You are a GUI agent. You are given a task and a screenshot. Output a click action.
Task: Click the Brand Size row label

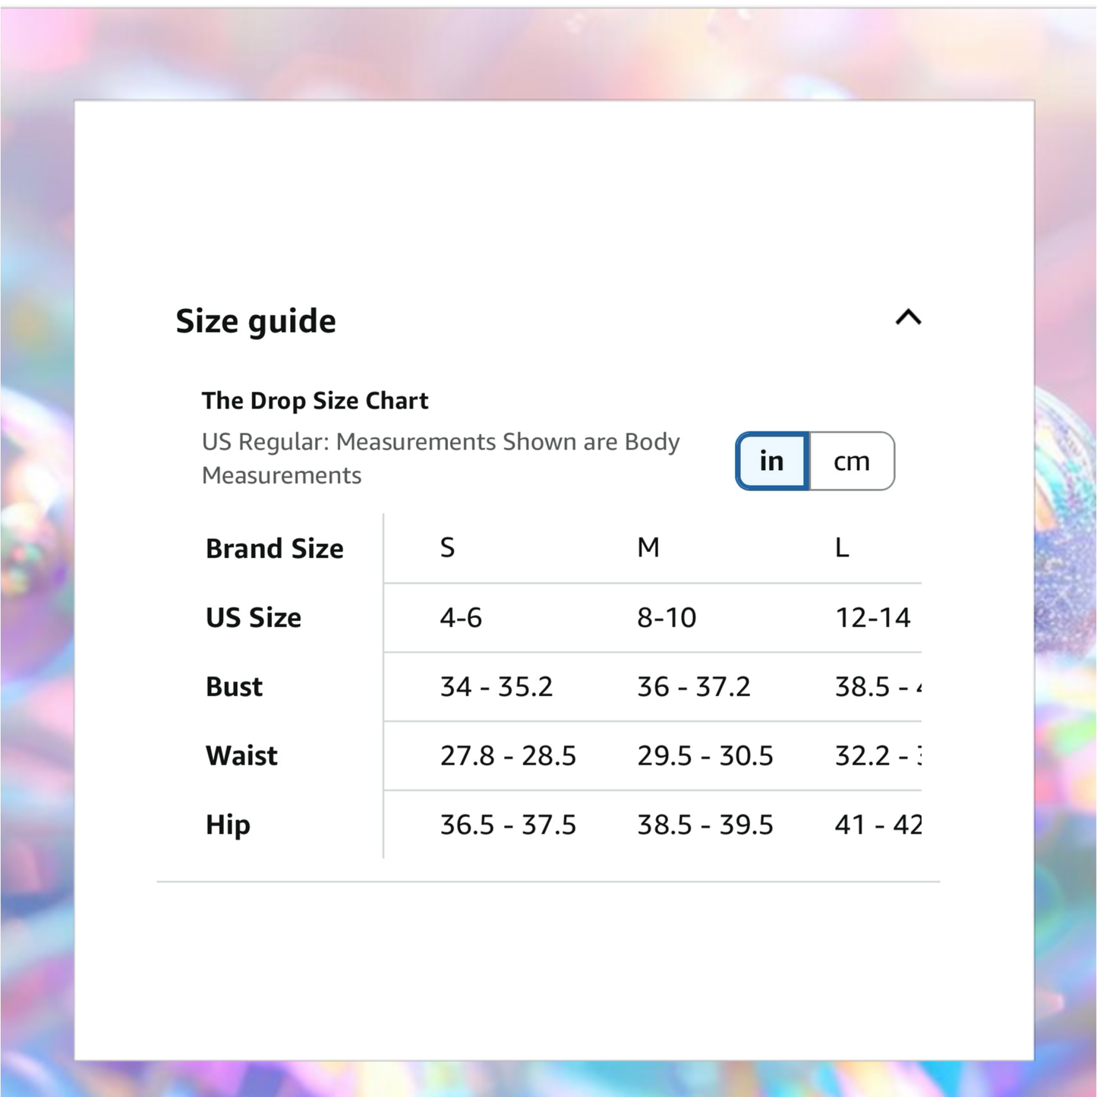(x=275, y=548)
